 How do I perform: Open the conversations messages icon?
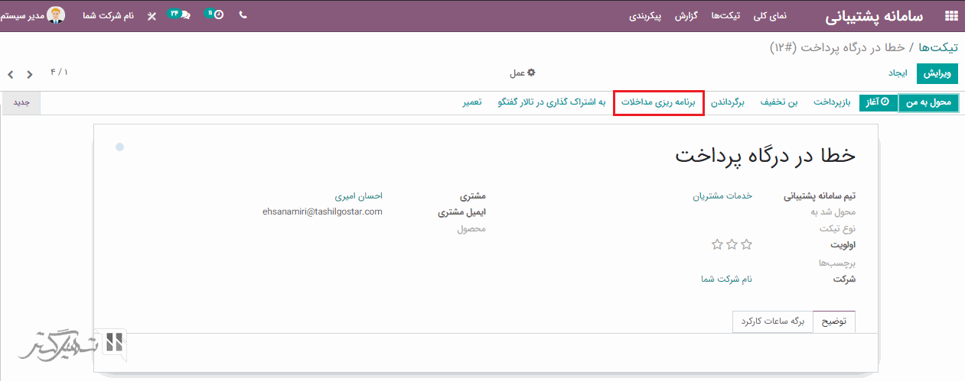[181, 15]
